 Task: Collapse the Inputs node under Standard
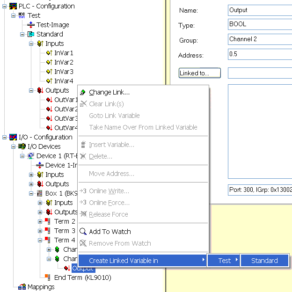[x=31, y=44]
